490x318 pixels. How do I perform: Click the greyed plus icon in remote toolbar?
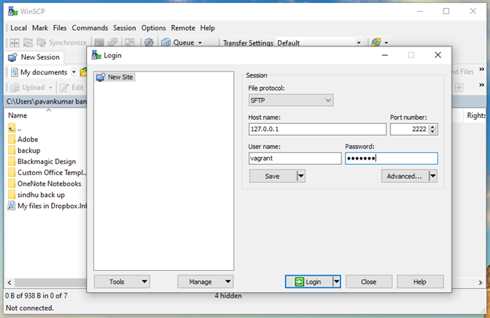tap(459, 88)
